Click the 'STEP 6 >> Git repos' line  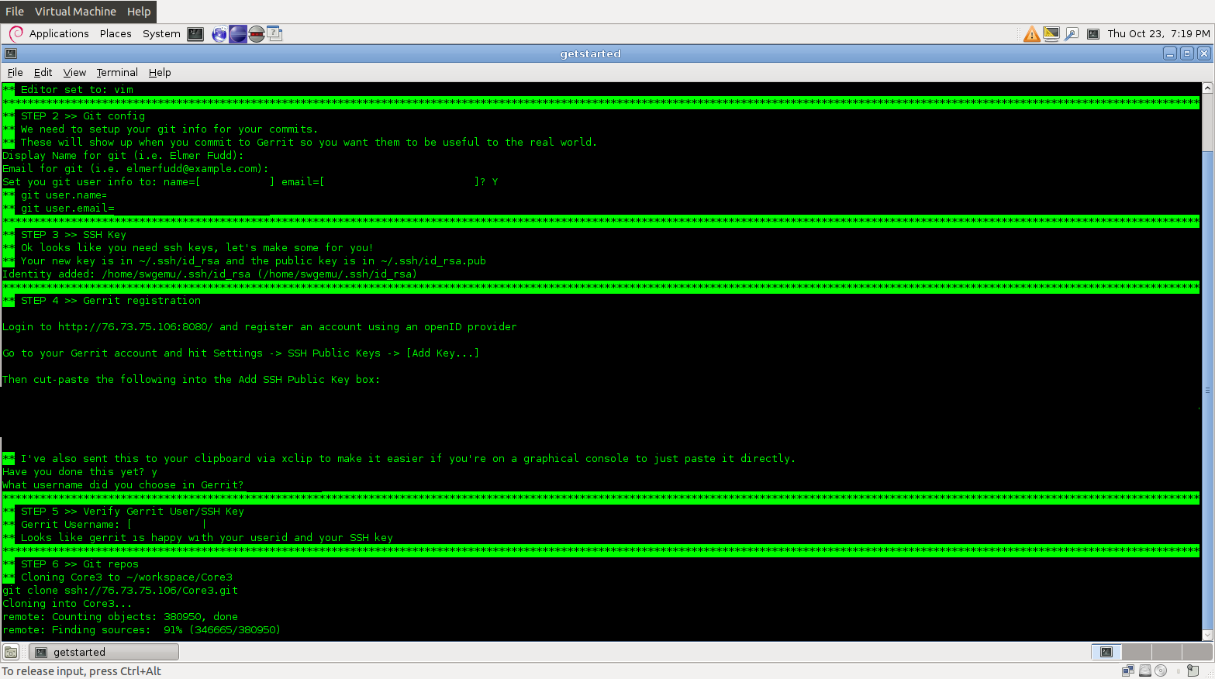pyautogui.click(x=80, y=564)
